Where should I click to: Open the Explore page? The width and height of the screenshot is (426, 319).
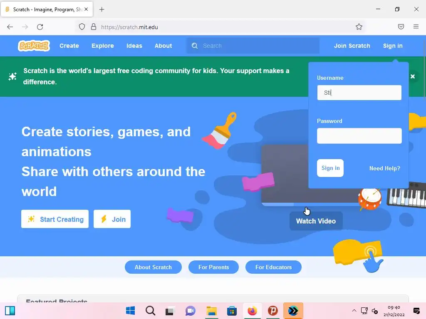point(103,46)
